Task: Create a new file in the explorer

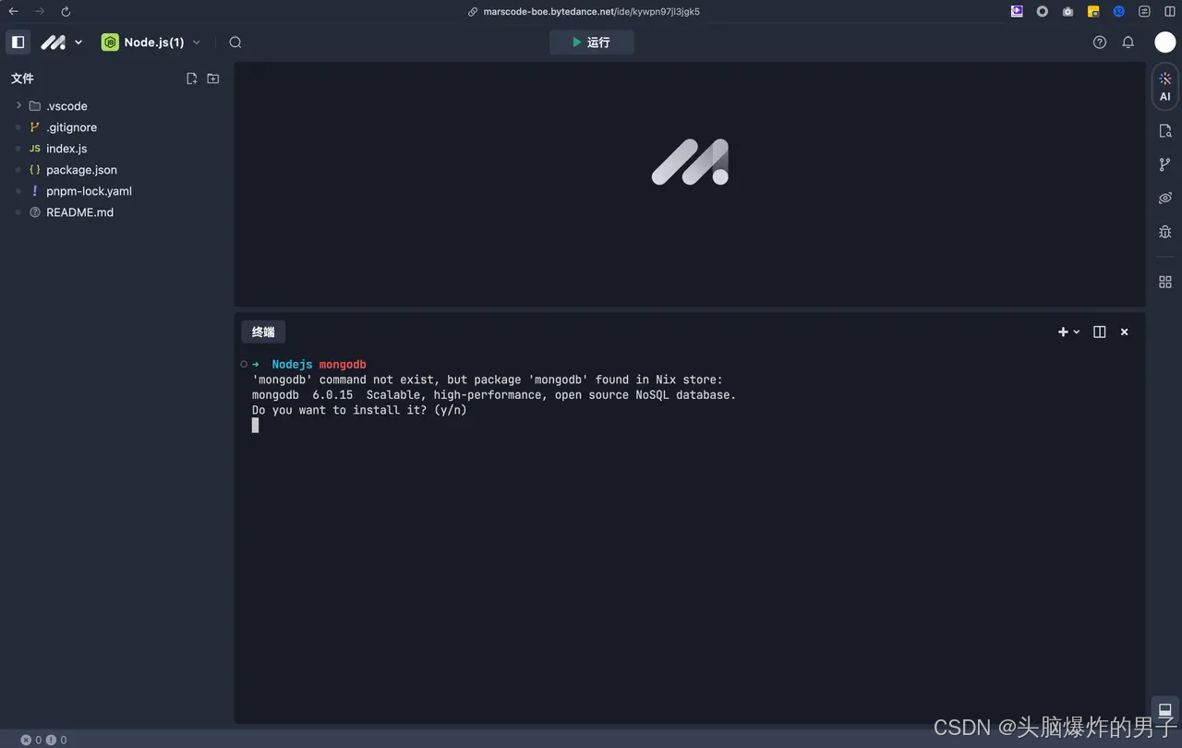Action: (191, 78)
